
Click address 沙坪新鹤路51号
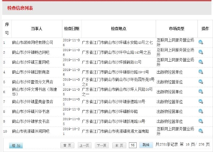128,62
